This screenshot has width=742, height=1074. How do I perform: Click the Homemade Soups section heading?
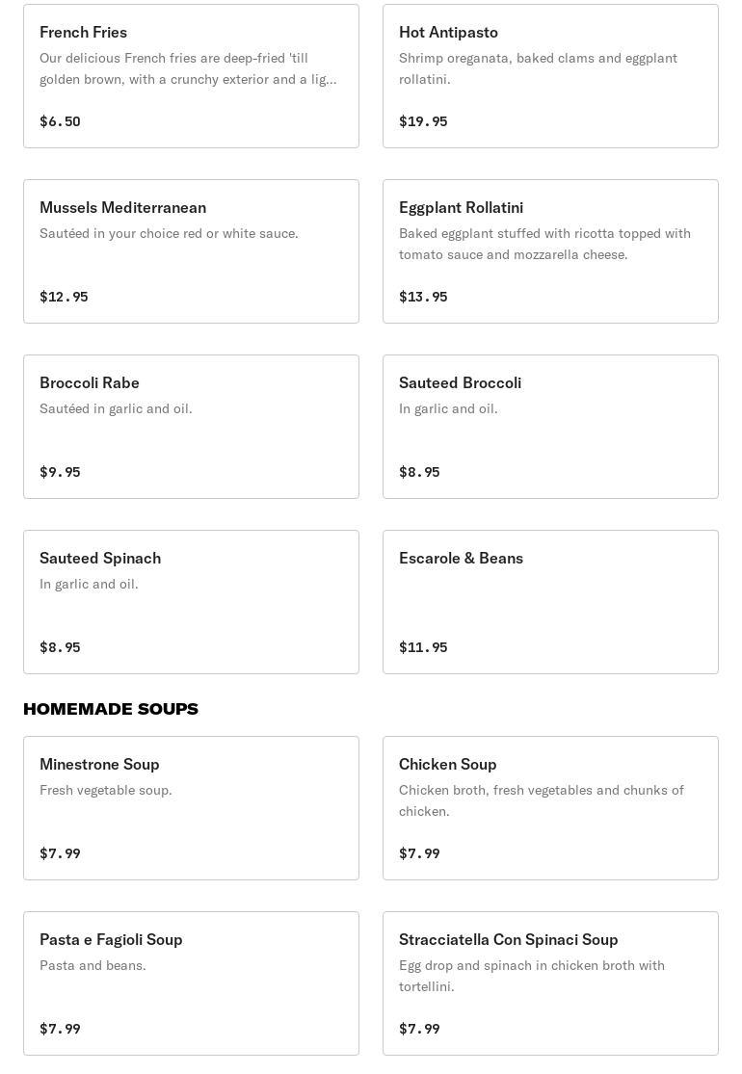coord(111,709)
